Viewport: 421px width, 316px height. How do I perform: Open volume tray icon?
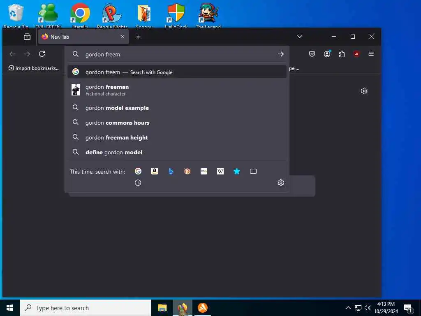(368, 308)
